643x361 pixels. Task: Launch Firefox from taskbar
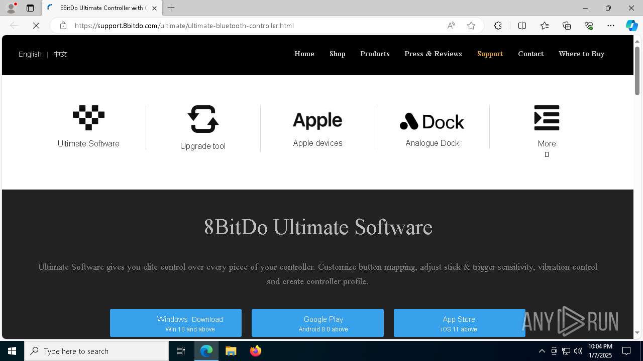[256, 351]
